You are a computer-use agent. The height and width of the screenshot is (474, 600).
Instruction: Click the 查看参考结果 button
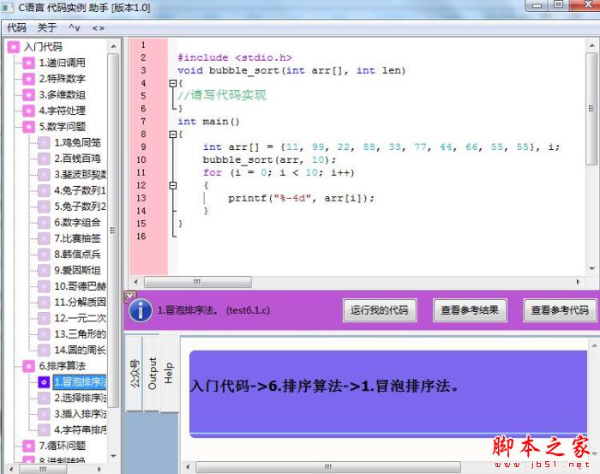coord(470,310)
